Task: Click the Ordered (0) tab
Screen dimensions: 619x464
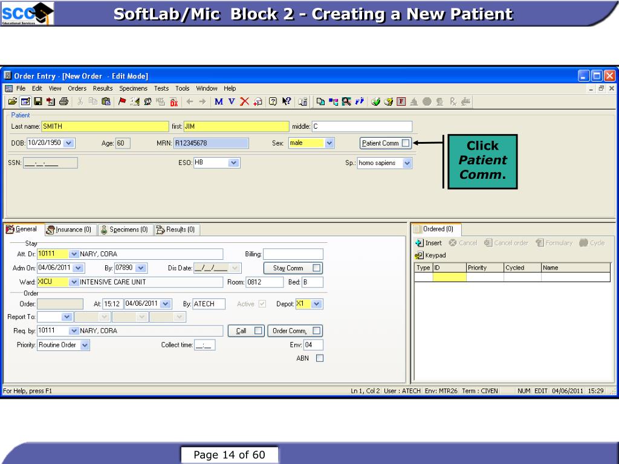Action: click(436, 229)
